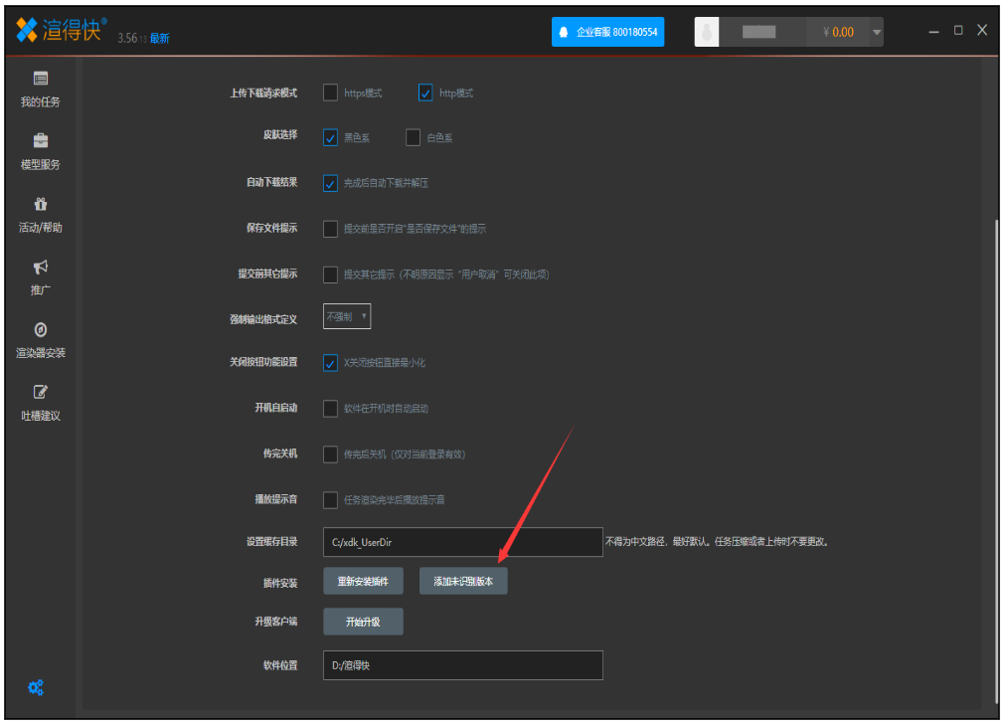Select the 白色系 skin checkbox

pyautogui.click(x=414, y=138)
